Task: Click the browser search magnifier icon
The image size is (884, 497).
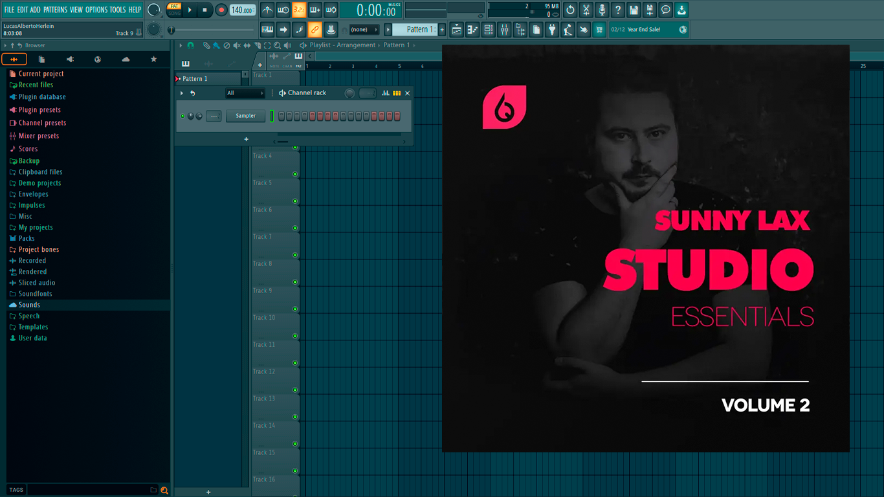Action: pos(164,490)
